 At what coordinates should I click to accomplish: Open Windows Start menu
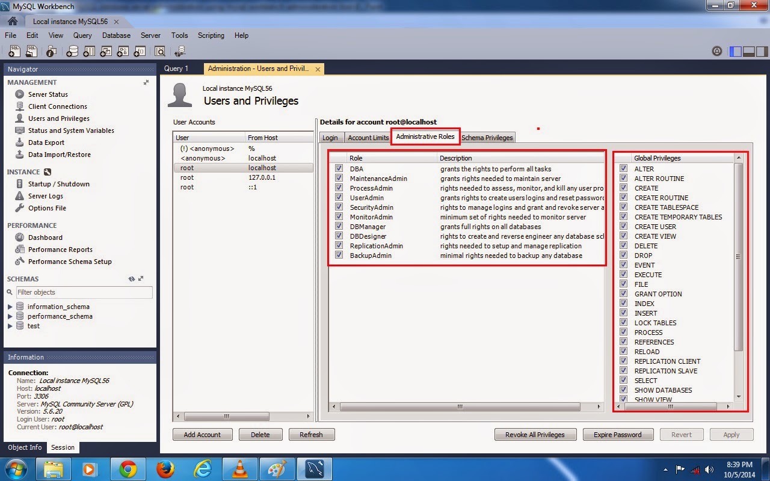pyautogui.click(x=16, y=469)
